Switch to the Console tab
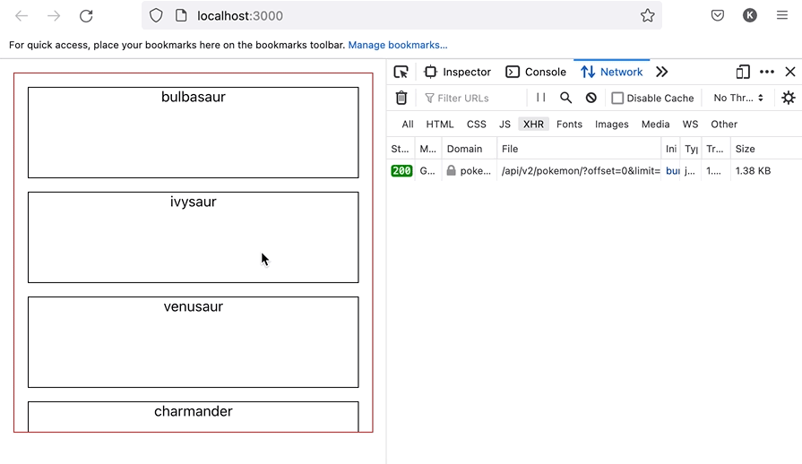 click(x=536, y=72)
